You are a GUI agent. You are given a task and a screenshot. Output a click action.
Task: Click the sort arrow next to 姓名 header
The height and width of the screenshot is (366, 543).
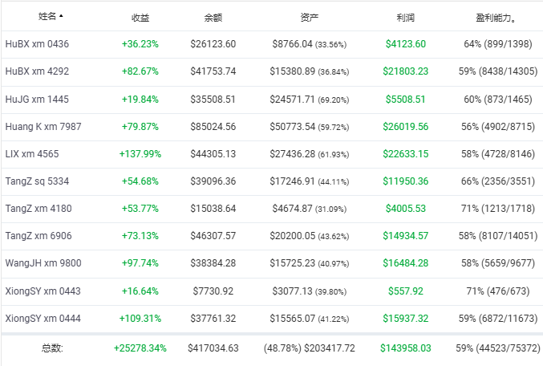pos(61,16)
